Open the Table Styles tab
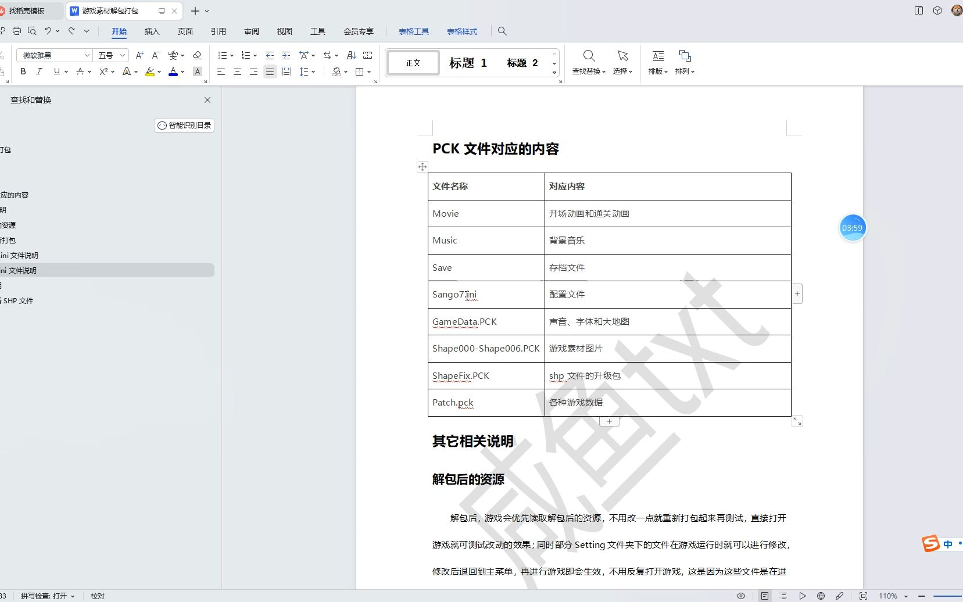The width and height of the screenshot is (963, 602). pos(461,31)
